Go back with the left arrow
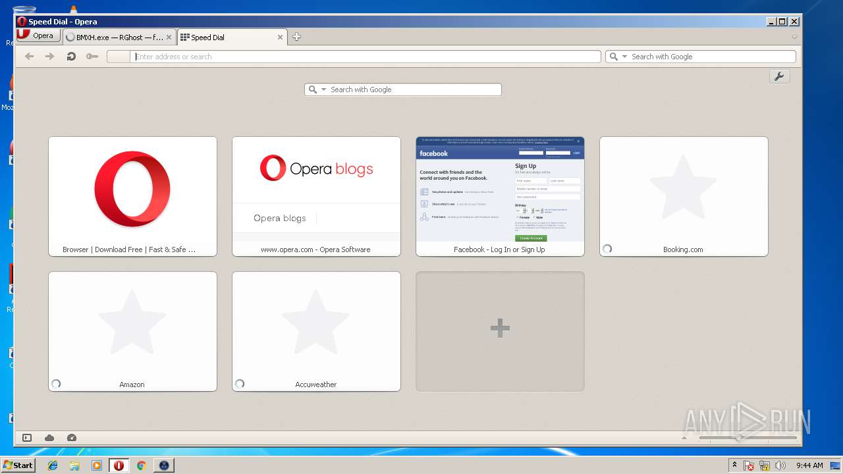 pyautogui.click(x=29, y=57)
